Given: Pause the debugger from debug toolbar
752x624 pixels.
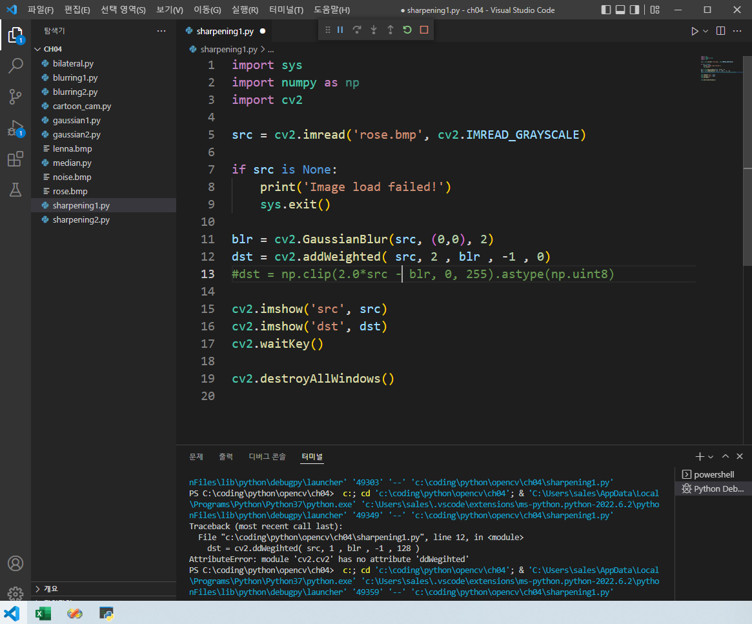Looking at the screenshot, I should coord(340,30).
